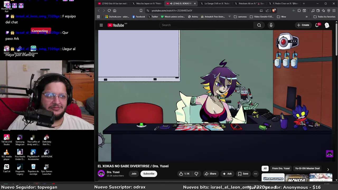Focus the YouTube search field

click(x=206, y=25)
